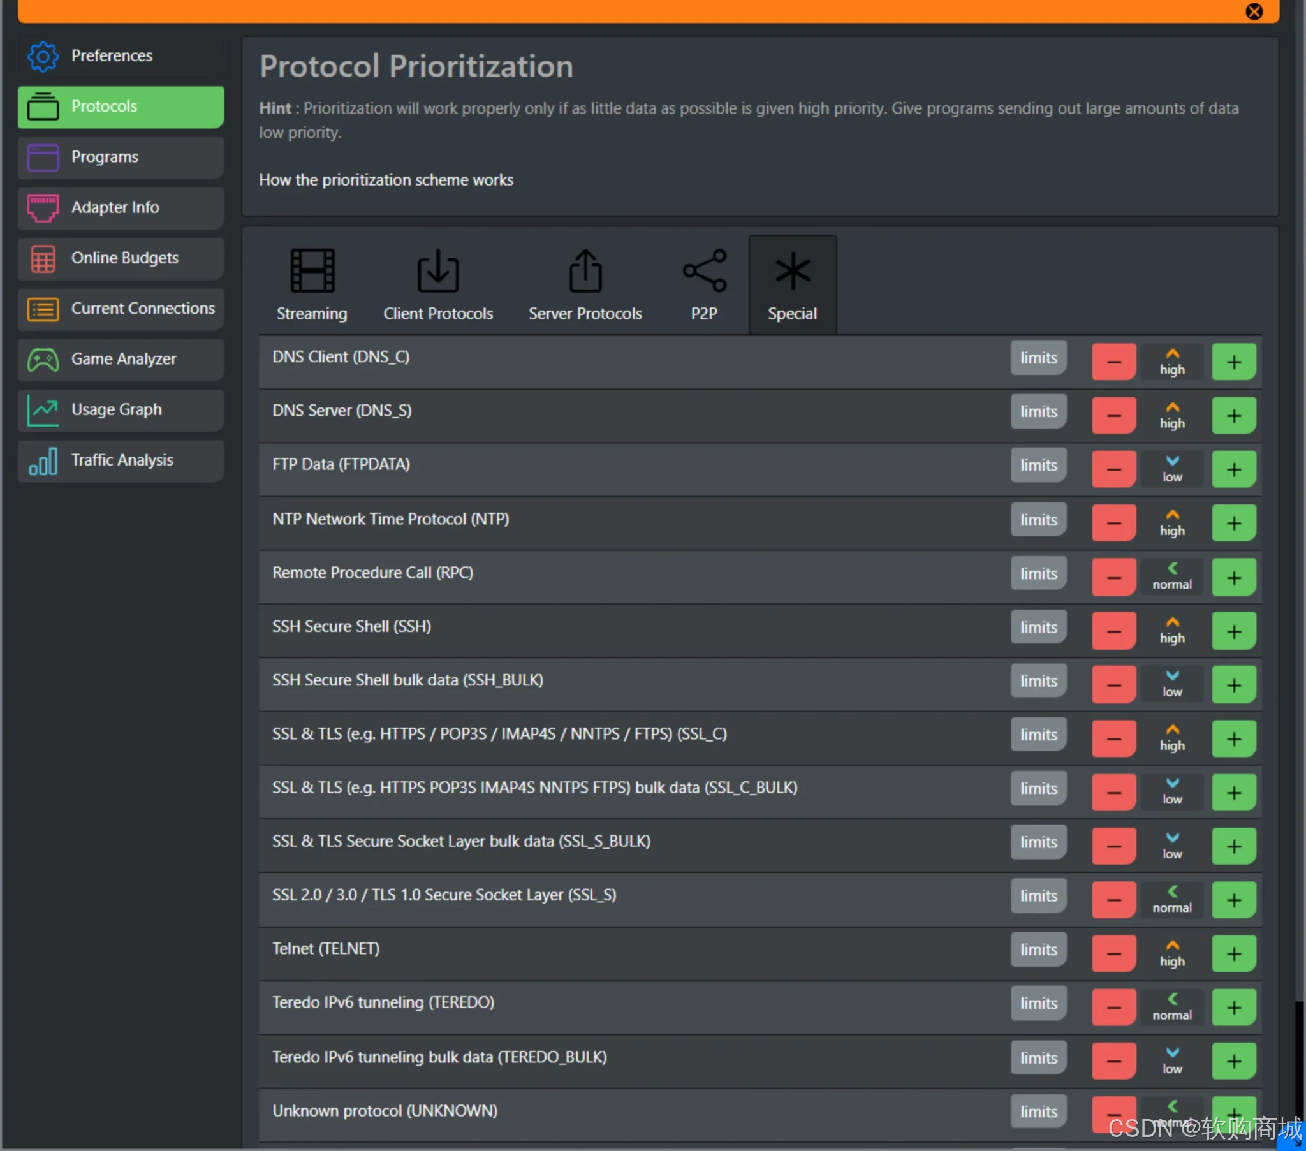Open the Client Protocols tab

pos(437,285)
